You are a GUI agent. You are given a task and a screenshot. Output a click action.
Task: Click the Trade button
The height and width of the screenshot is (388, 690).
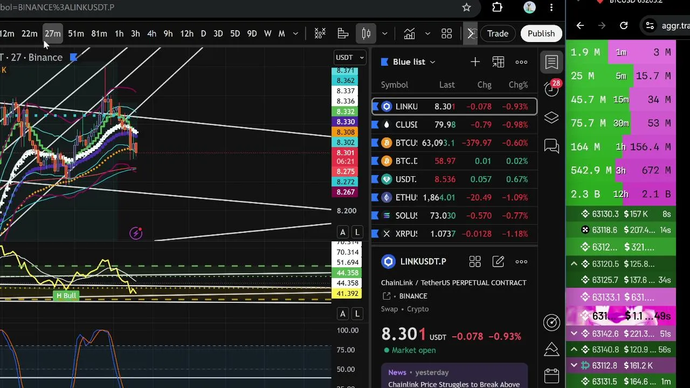pos(498,33)
